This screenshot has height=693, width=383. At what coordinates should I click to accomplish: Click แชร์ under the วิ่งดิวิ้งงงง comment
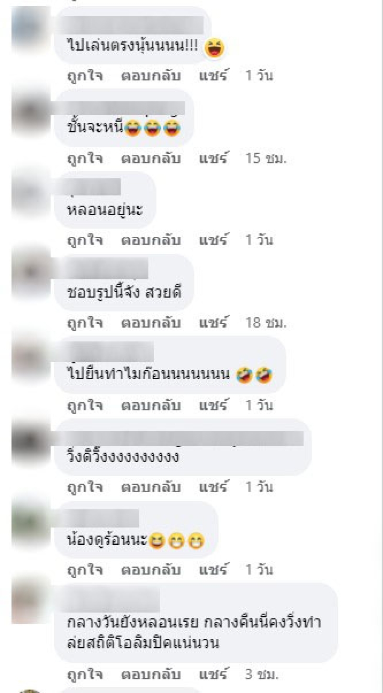pyautogui.click(x=213, y=487)
